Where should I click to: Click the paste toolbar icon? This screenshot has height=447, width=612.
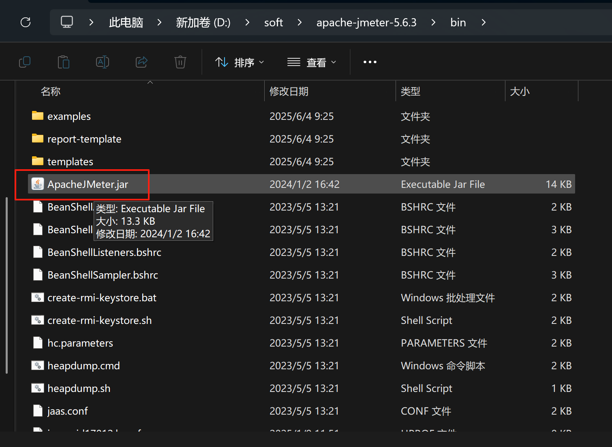point(64,62)
